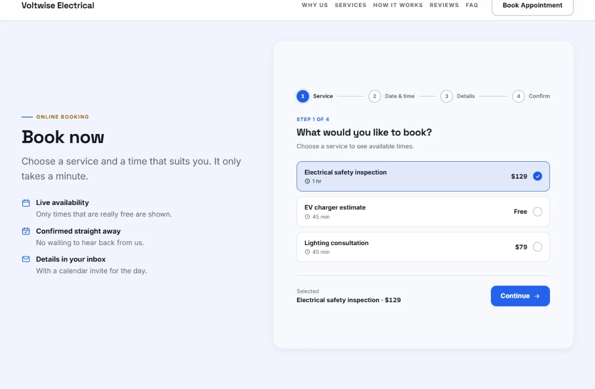595x389 pixels.
Task: Click the Live availability text
Action: [x=62, y=202]
